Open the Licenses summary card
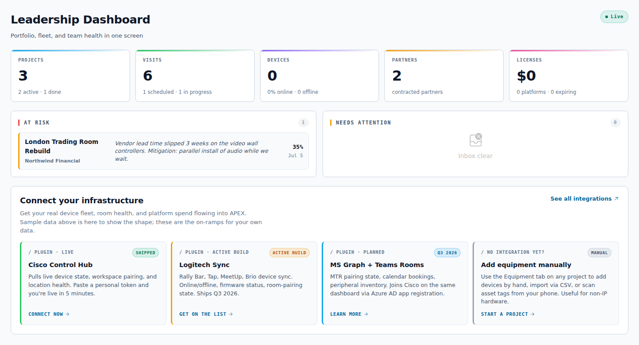This screenshot has height=345, width=639. click(568, 76)
